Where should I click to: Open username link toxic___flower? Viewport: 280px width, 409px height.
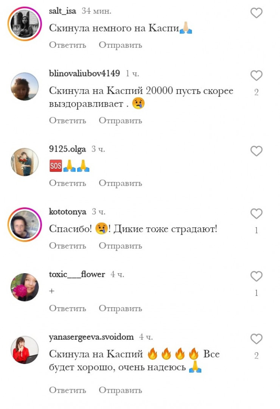77,274
